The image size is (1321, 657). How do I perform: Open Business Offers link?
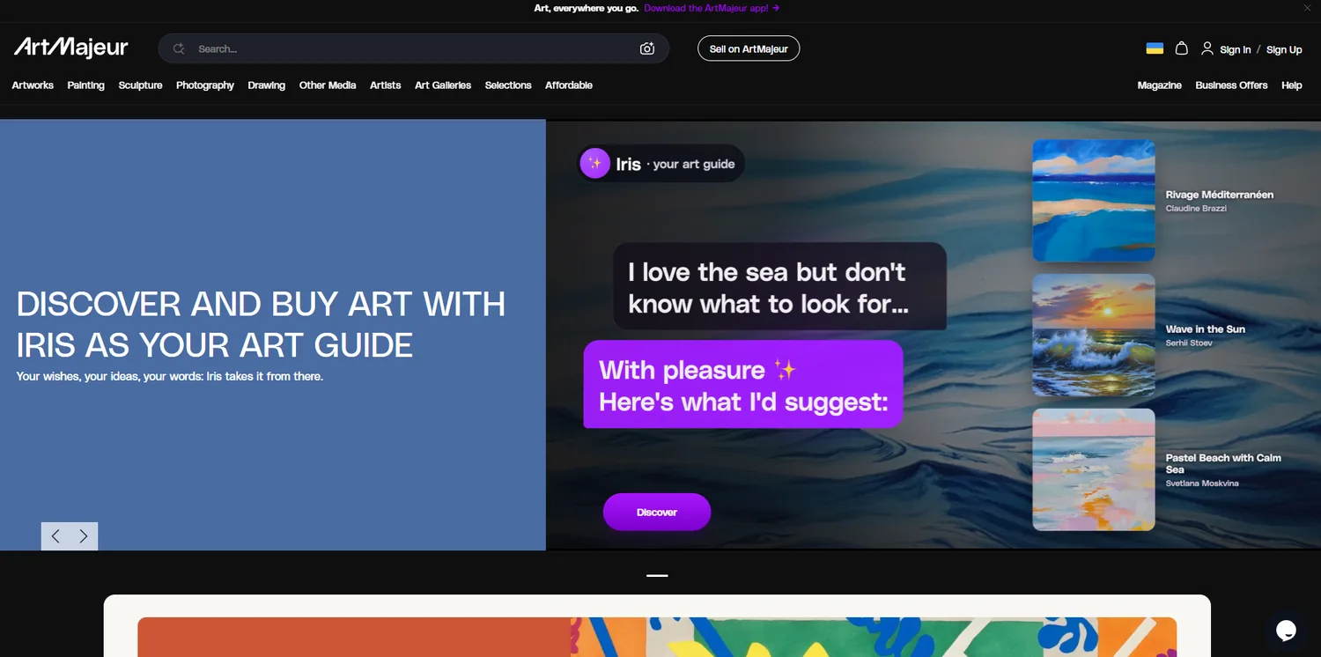pos(1231,85)
